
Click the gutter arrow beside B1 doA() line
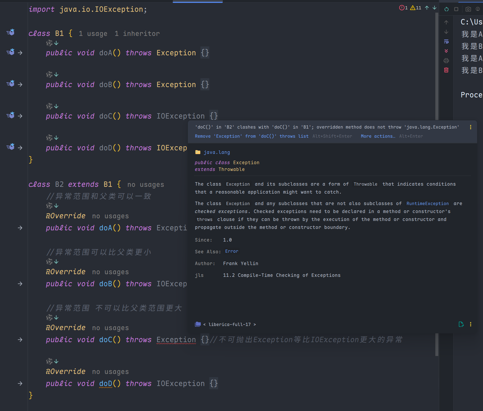(20, 53)
